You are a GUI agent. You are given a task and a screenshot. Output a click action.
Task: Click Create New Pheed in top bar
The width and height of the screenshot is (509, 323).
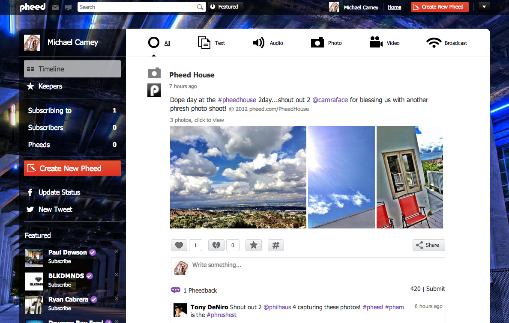point(440,7)
